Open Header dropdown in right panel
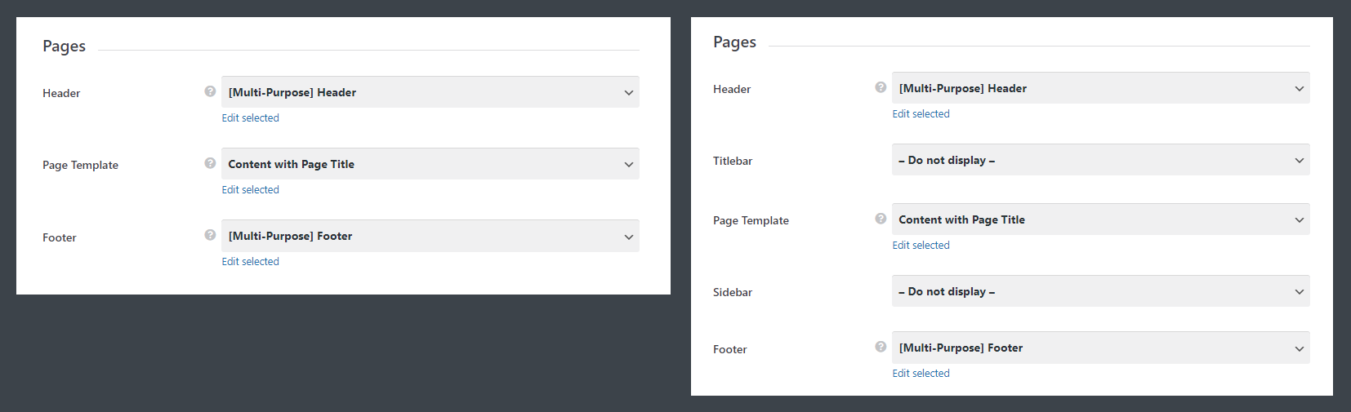The image size is (1351, 412). tap(1101, 88)
